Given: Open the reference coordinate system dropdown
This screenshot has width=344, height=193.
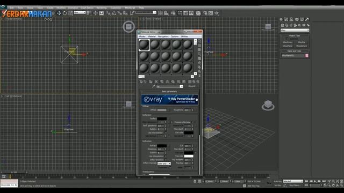Looking at the screenshot, I should [x=80, y=13].
